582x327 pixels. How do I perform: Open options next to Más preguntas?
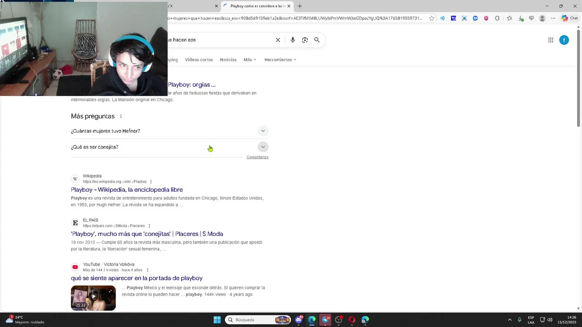pos(121,116)
